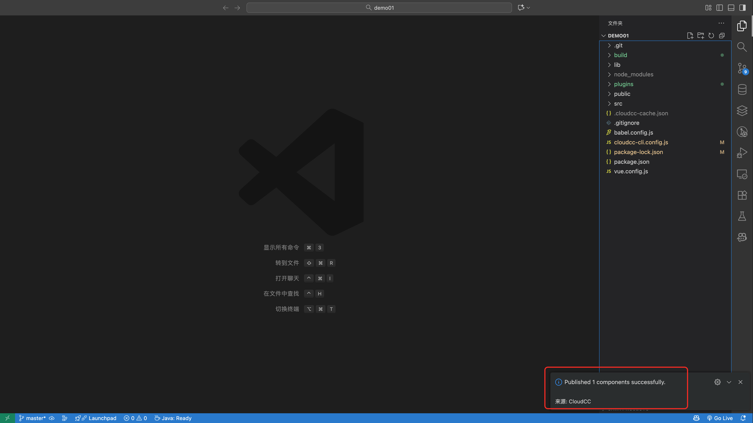Open the Search view in activity bar
The width and height of the screenshot is (753, 423).
pyautogui.click(x=742, y=47)
